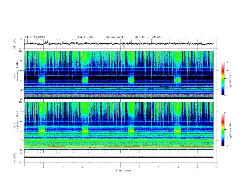
Task: Click the 'station=ATH' header label
Action: tap(114, 37)
